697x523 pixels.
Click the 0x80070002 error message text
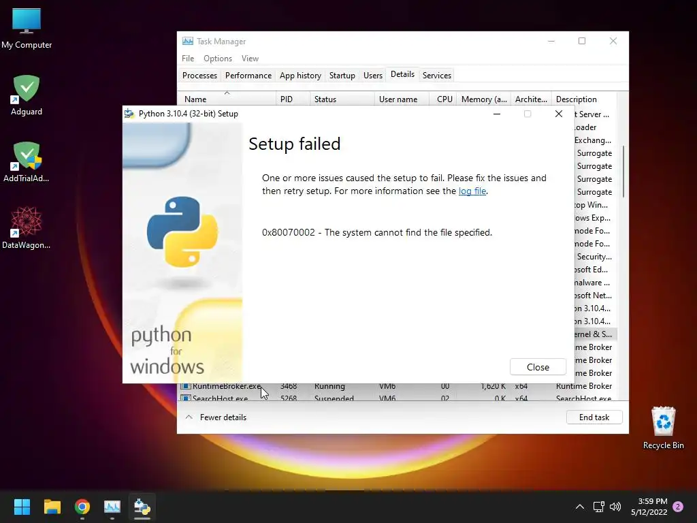(377, 232)
